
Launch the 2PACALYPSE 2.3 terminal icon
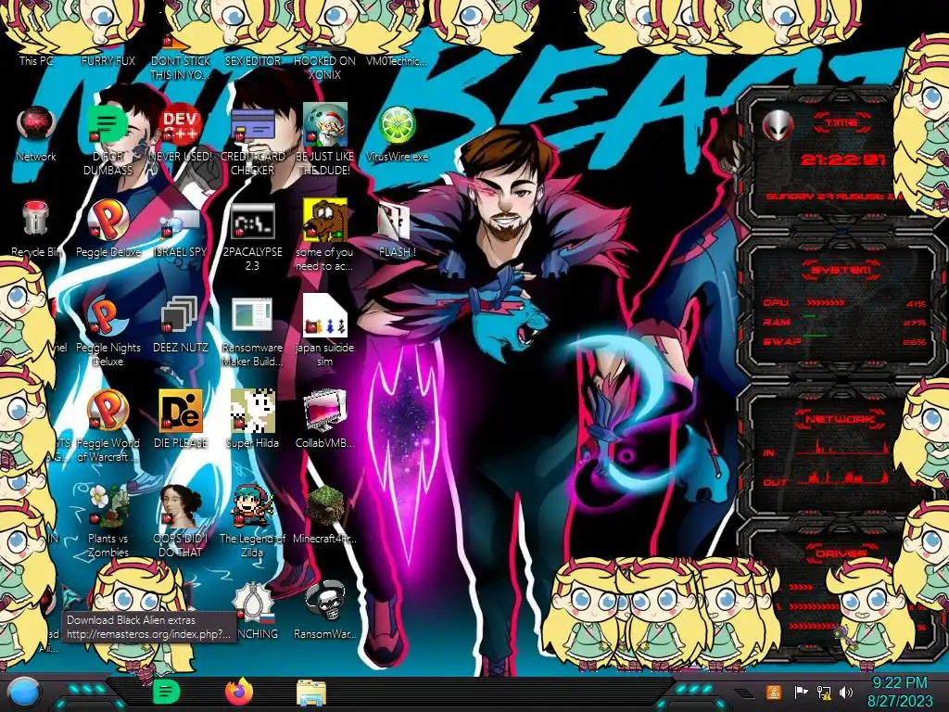(x=252, y=221)
